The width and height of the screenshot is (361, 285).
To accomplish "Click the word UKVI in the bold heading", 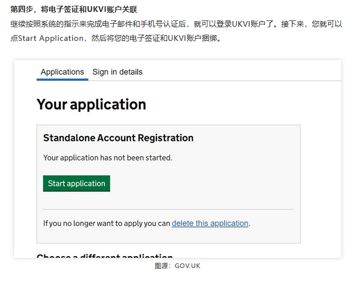I will pos(97,10).
